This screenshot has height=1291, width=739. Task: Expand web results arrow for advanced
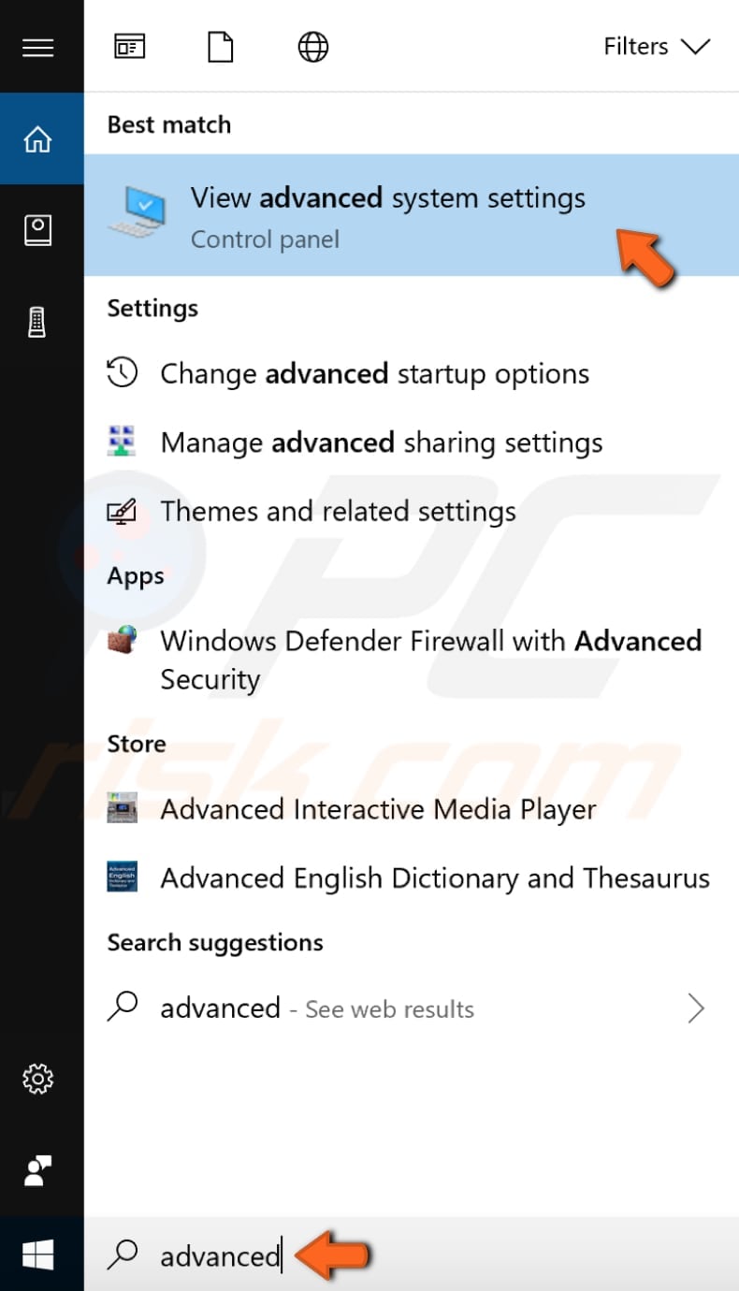pos(696,1008)
